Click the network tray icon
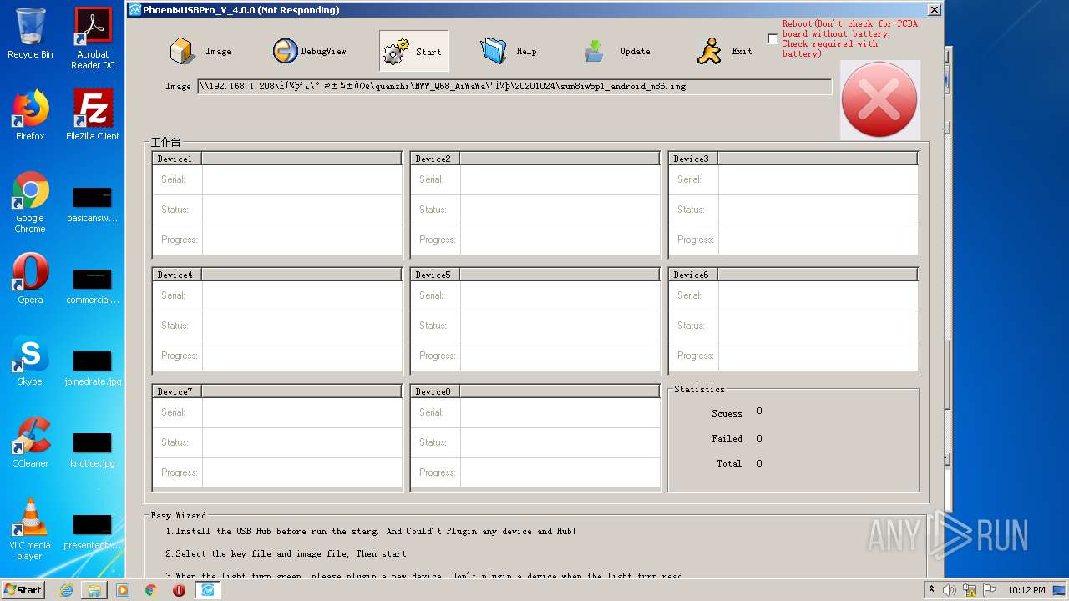Viewport: 1069px width, 601px height. point(970,590)
